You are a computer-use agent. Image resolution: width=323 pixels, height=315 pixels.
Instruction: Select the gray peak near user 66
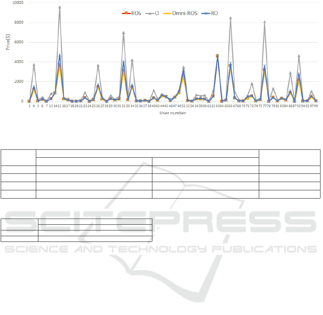(231, 17)
